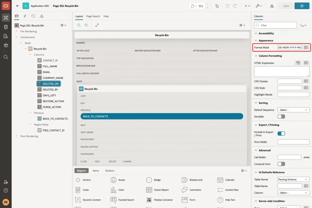Open the rendering tree options menu
The width and height of the screenshot is (312, 208).
pos(63,25)
